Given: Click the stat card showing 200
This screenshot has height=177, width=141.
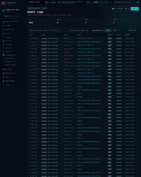Looking at the screenshot, I should click(x=41, y=22).
